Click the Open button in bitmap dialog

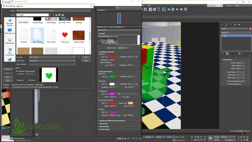tap(86, 57)
